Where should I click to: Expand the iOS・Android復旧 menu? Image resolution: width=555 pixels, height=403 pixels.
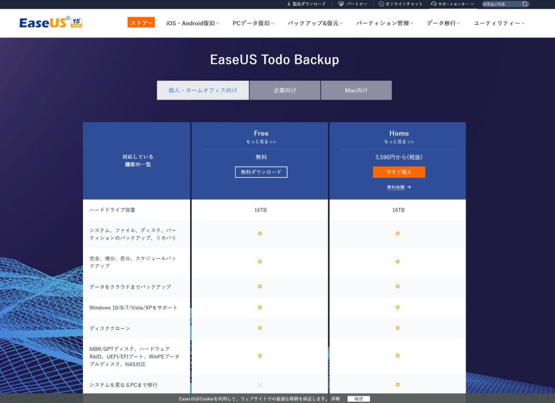pos(192,23)
